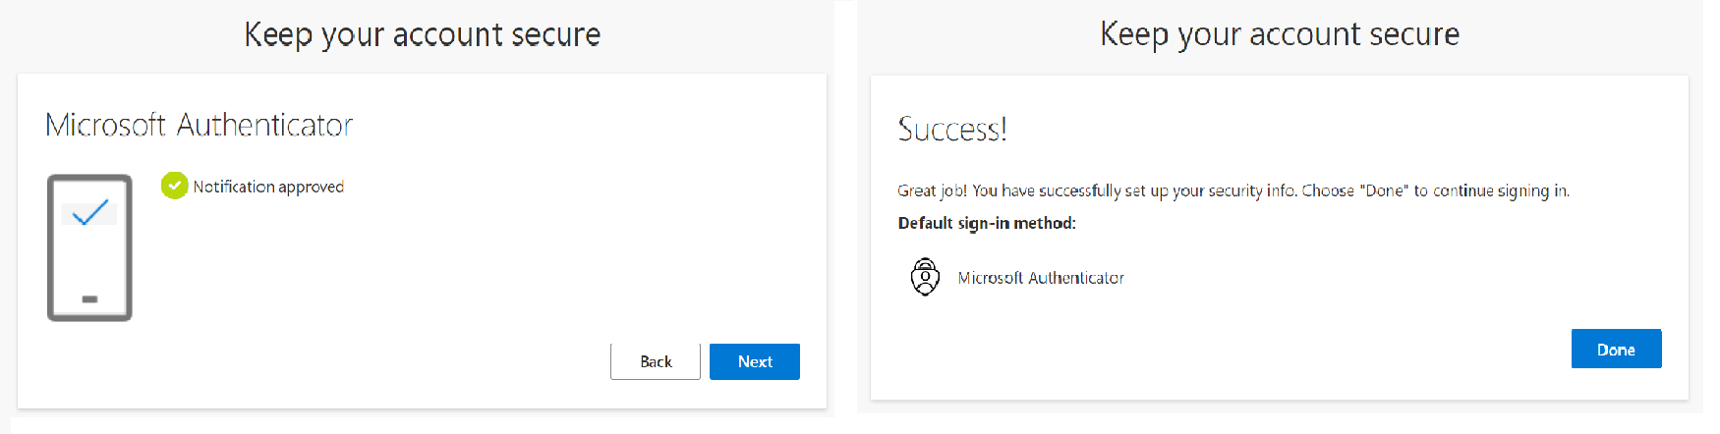Viewport: 1720px width, 434px height.
Task: Click right "Keep your account secure" title
Action: [1279, 35]
